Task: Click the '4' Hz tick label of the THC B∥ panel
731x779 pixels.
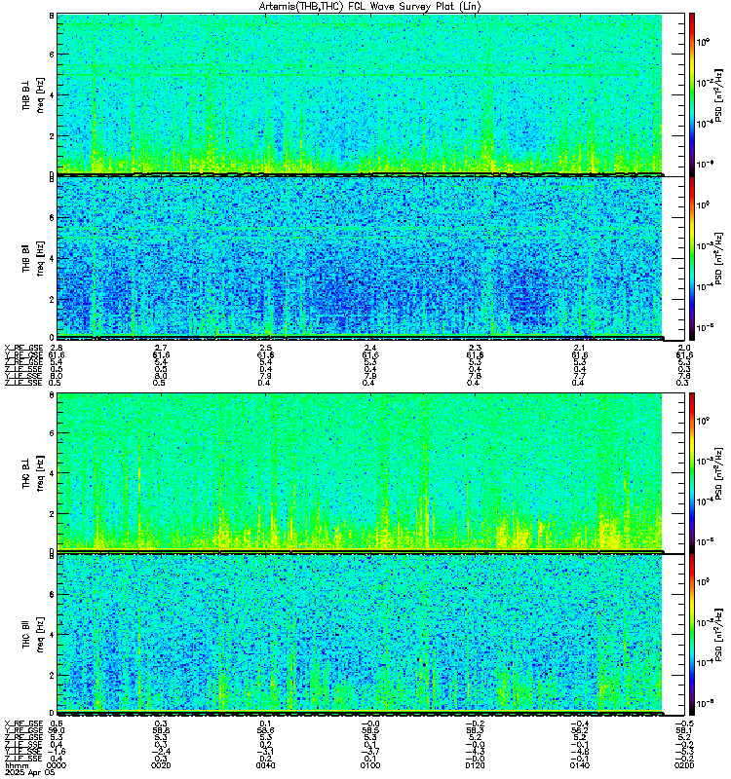Action: (x=52, y=635)
